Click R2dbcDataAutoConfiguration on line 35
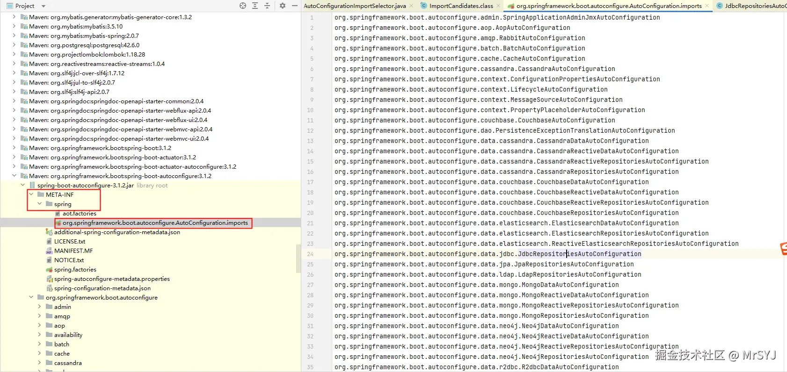 [570, 367]
